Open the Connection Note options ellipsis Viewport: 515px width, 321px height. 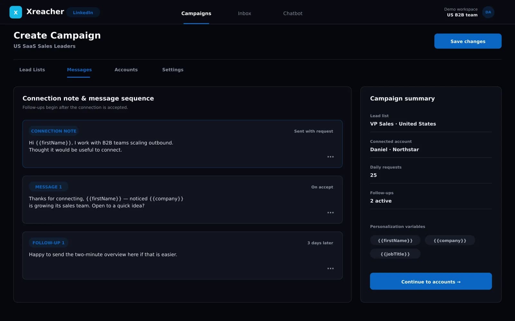pos(331,157)
